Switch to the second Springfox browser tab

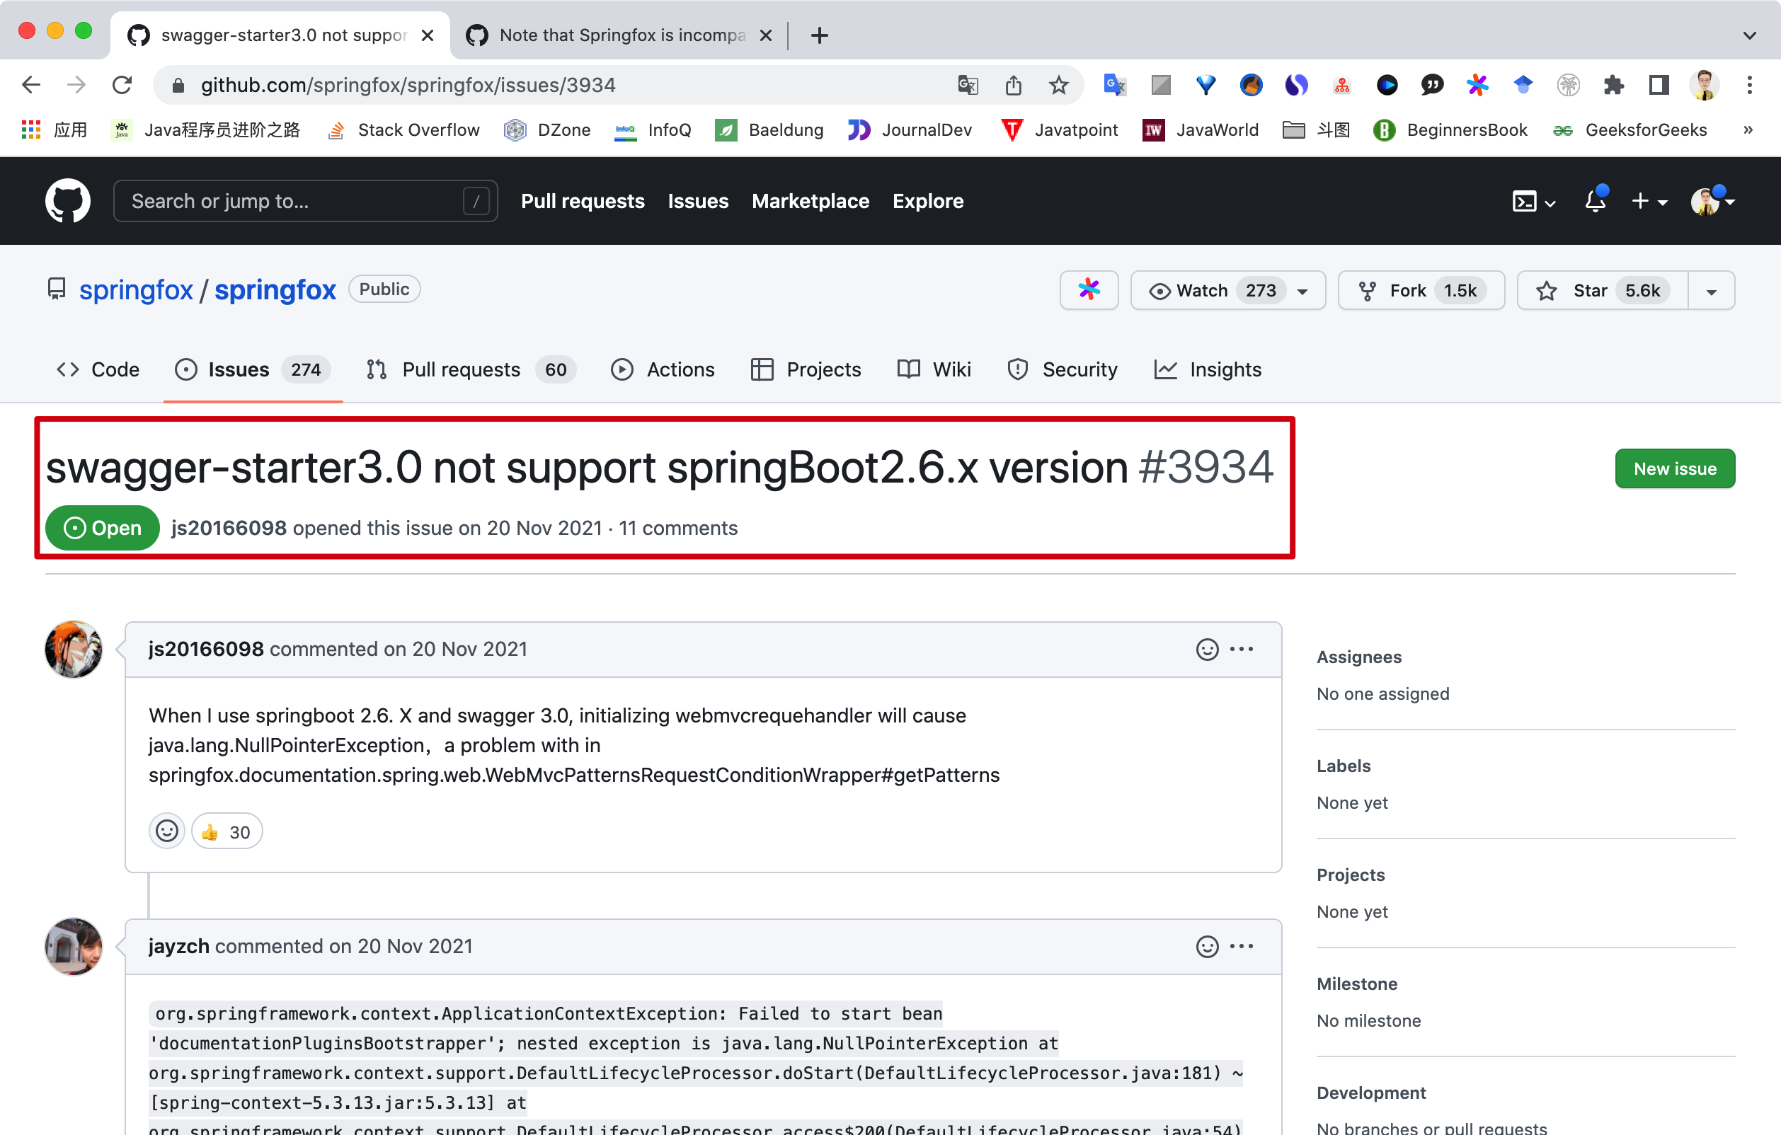point(620,35)
